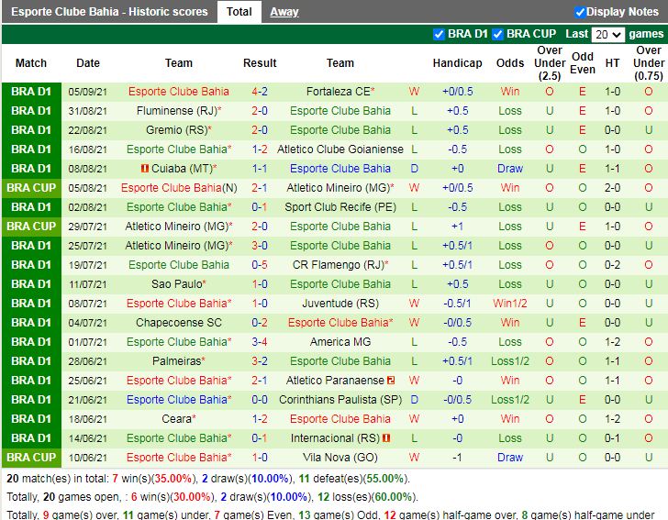The image size is (668, 520).
Task: Open Fluminense (RJ) team page
Action: tap(174, 111)
